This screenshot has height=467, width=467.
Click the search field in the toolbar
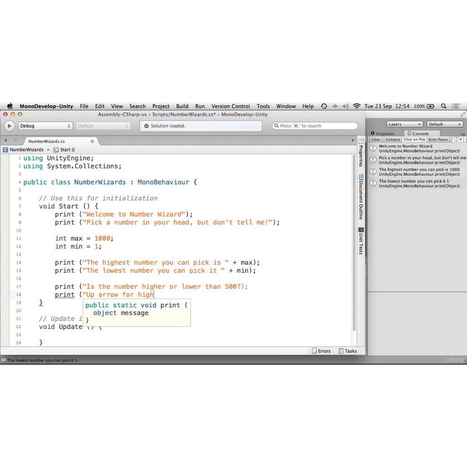point(315,126)
